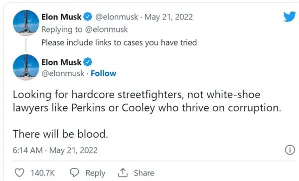Open the 140.7K likes count
This screenshot has height=181, width=299.
pos(43,173)
